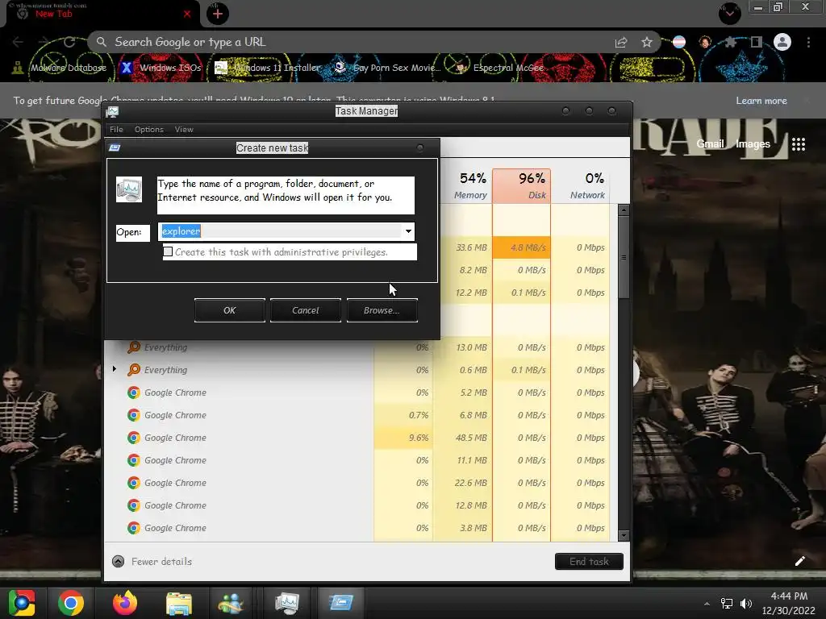Enable administrative privileges checkbox

168,251
